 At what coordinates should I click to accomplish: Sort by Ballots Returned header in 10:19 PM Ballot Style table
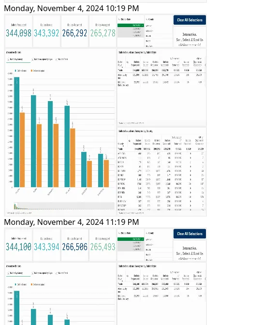pos(155,63)
